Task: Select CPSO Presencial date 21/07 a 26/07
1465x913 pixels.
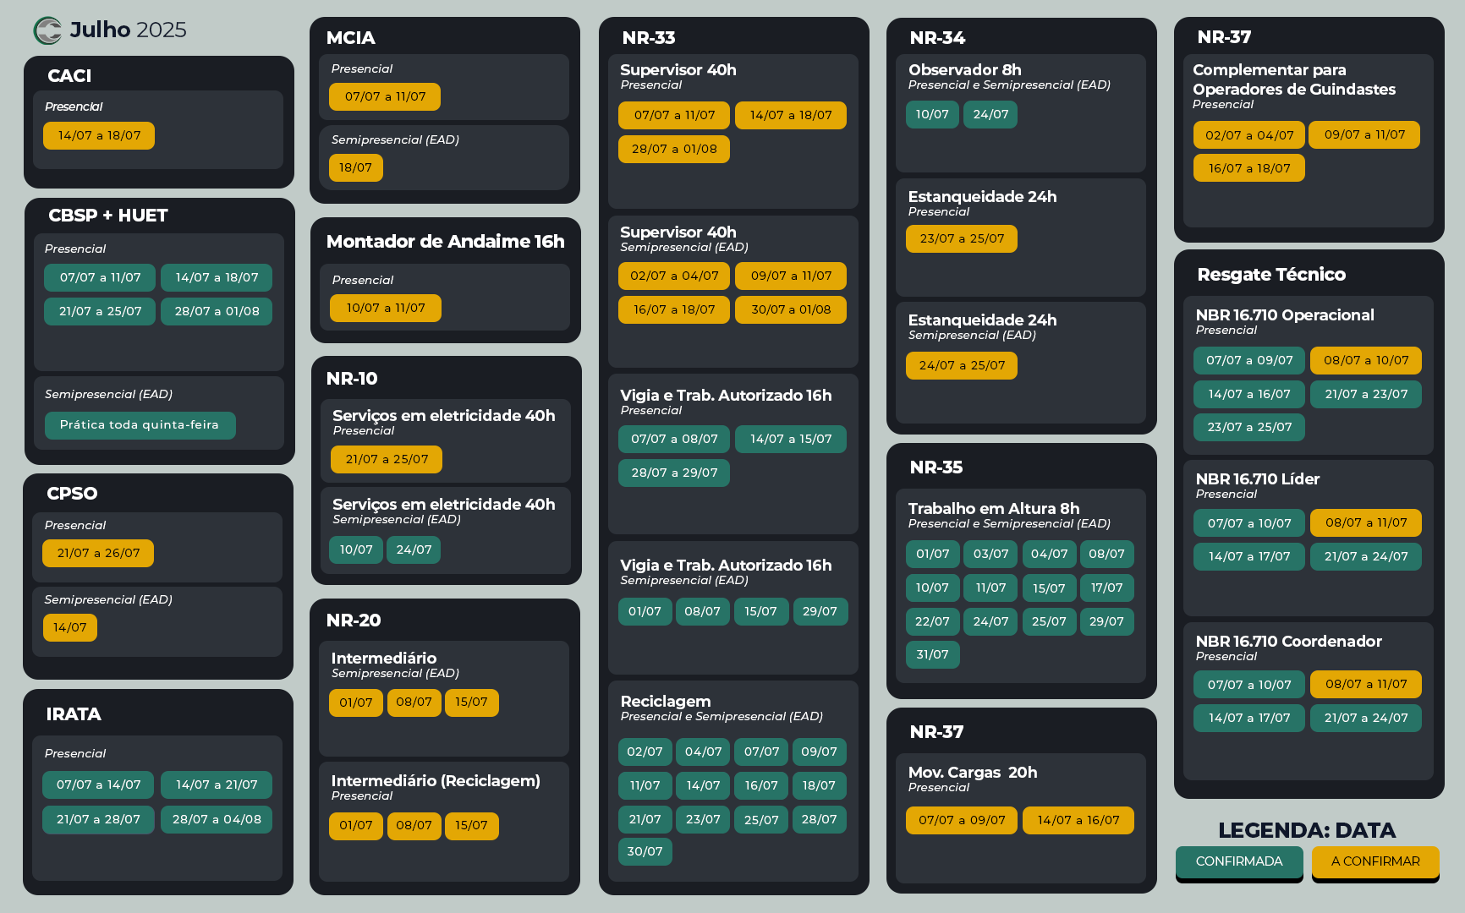Action: click(x=98, y=553)
